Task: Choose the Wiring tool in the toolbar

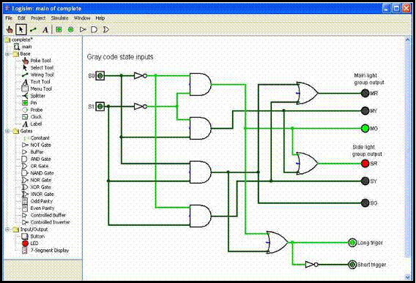Action: coord(33,30)
